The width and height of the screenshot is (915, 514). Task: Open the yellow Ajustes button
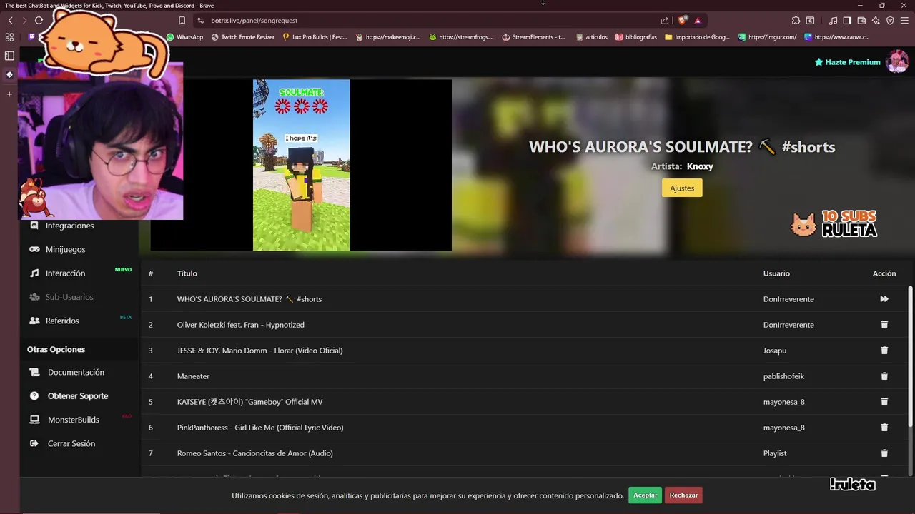(x=682, y=188)
